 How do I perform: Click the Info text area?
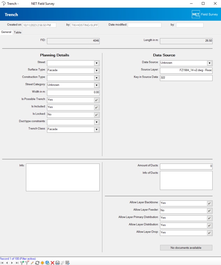(63, 177)
